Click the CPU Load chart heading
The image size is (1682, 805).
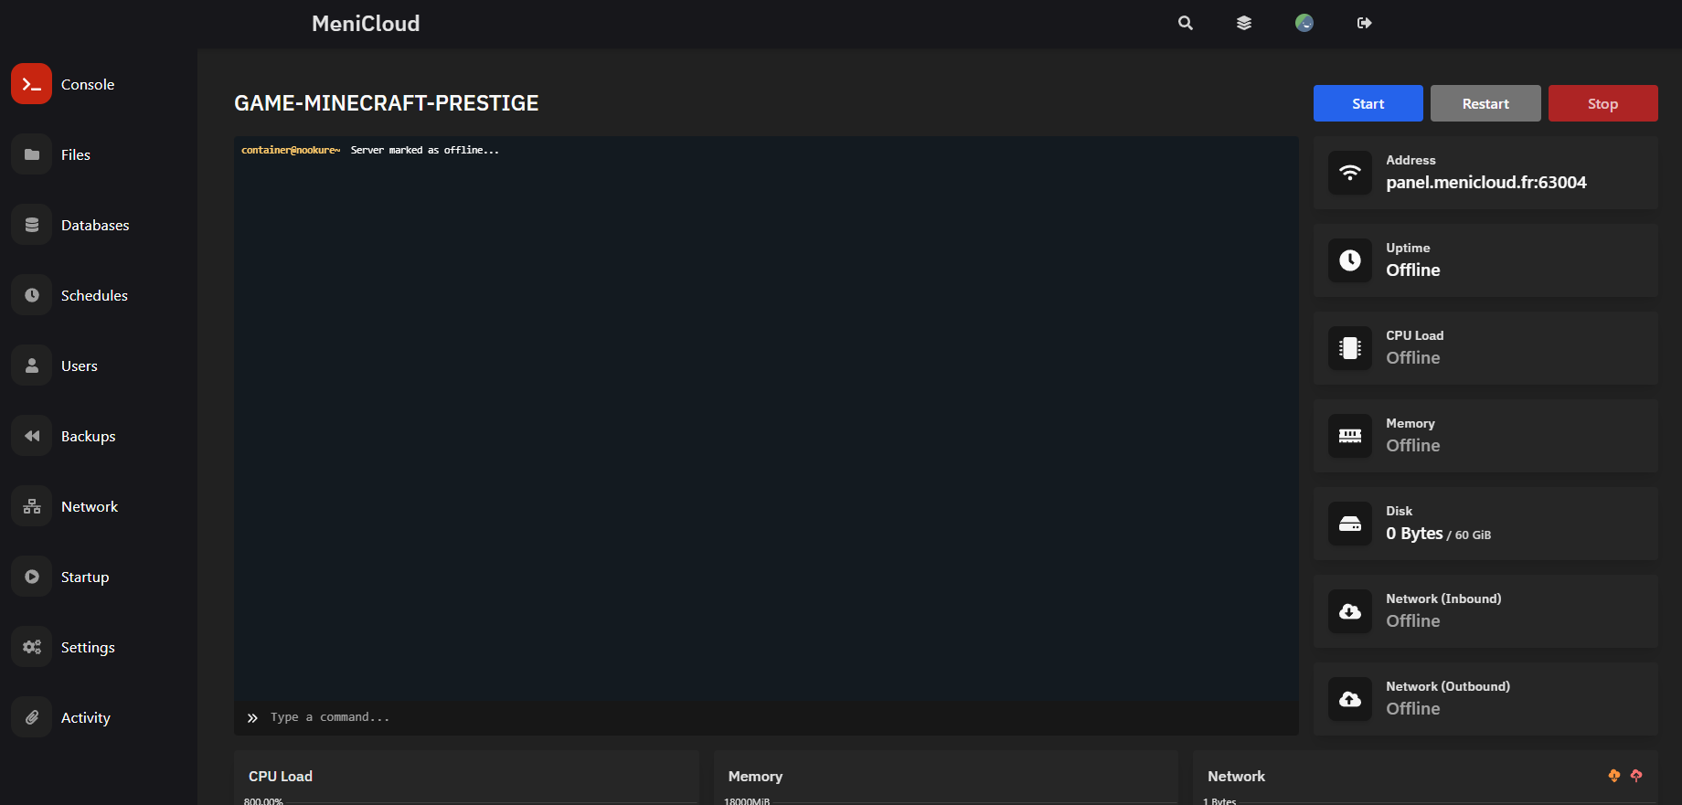click(x=281, y=776)
